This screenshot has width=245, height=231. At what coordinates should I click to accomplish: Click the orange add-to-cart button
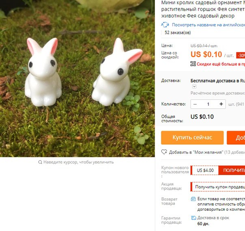tap(236, 138)
